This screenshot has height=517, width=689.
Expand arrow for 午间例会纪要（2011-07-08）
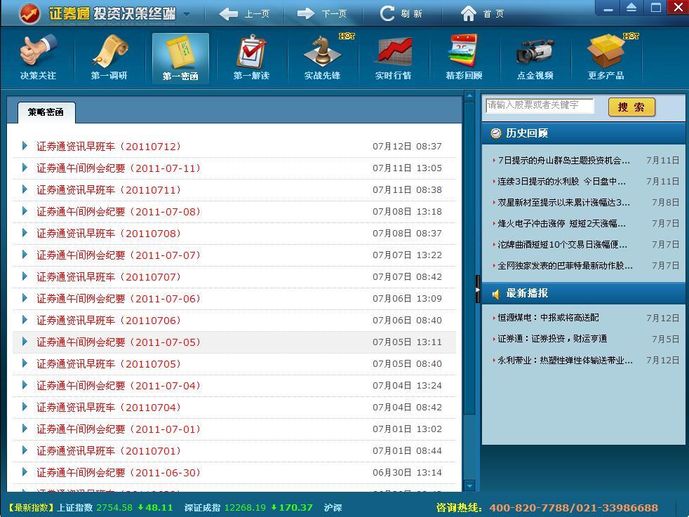pyautogui.click(x=25, y=211)
